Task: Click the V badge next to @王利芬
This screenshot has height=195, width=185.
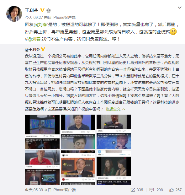Action: (43, 49)
